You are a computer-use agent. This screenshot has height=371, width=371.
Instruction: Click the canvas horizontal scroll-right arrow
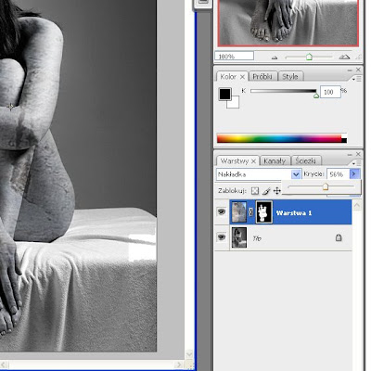pyautogui.click(x=179, y=365)
